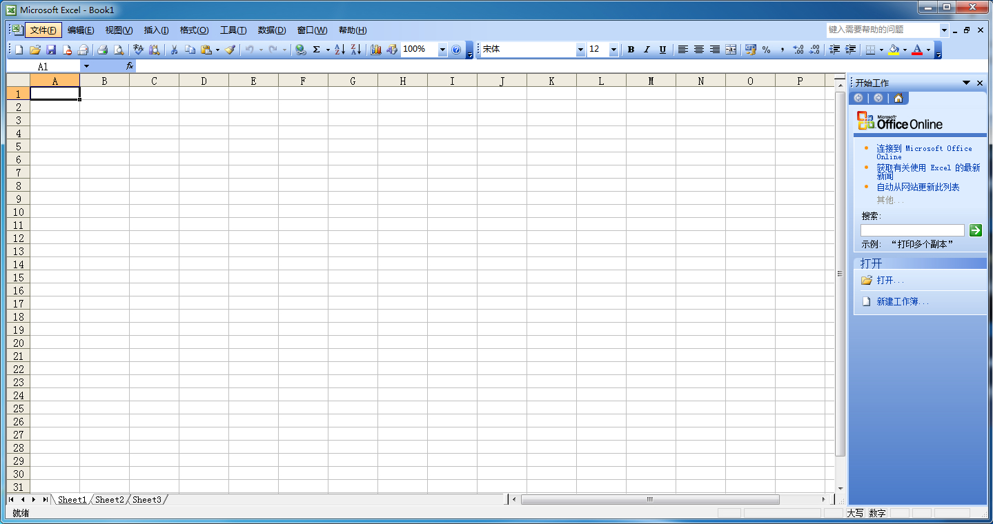Screen dimensions: 993x524
Task: Open the 编辑(E) menu
Action: (81, 30)
